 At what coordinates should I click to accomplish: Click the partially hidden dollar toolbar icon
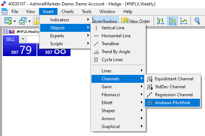(x=37, y=21)
